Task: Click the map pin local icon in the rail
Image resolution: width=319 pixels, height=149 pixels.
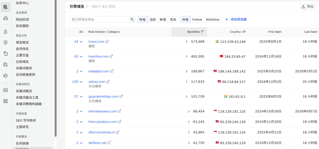Action: 6,43
